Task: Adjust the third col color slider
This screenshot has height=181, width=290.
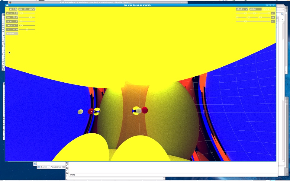Action: coord(269,13)
